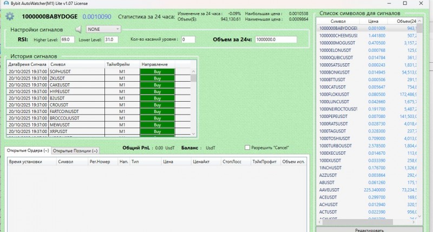Select 1000000BABYDOGE row in symbol list
The width and height of the screenshot is (433, 232).
click(367, 28)
